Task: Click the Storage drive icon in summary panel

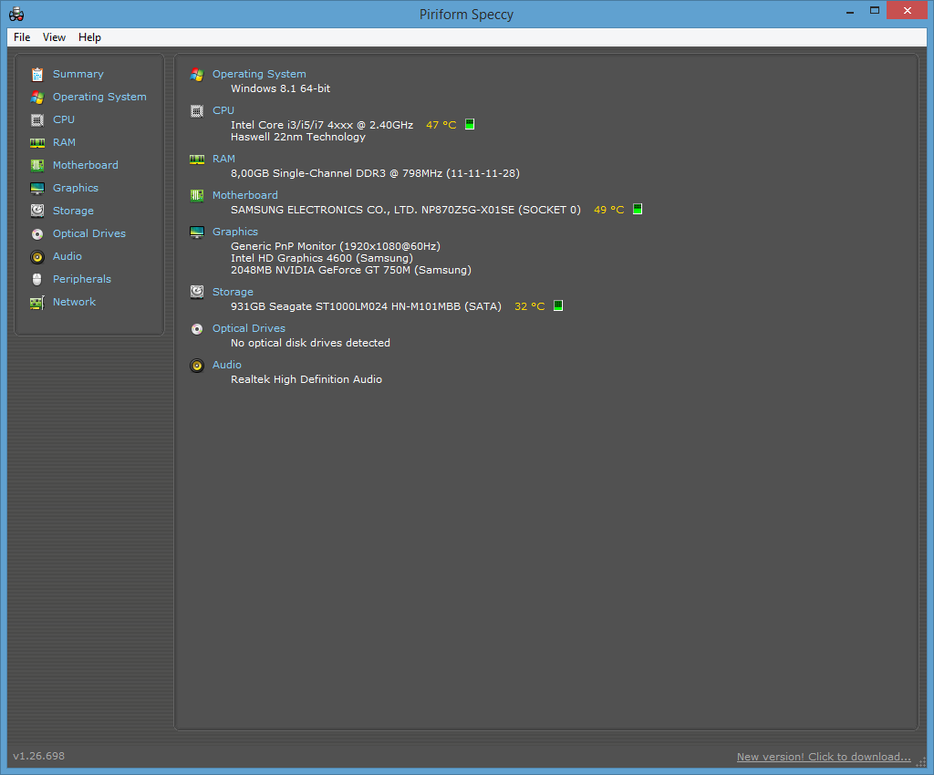Action: 197,292
